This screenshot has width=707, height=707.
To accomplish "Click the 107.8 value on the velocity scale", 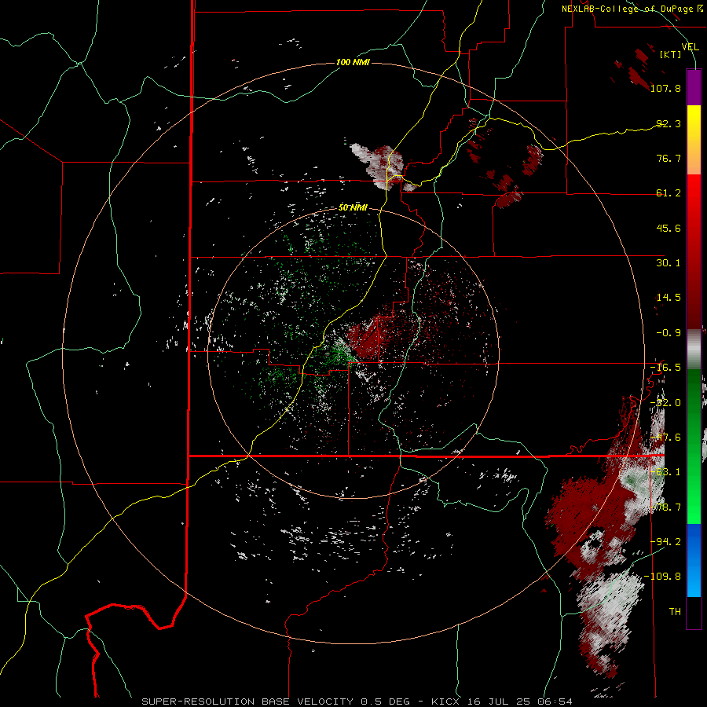I will point(665,88).
